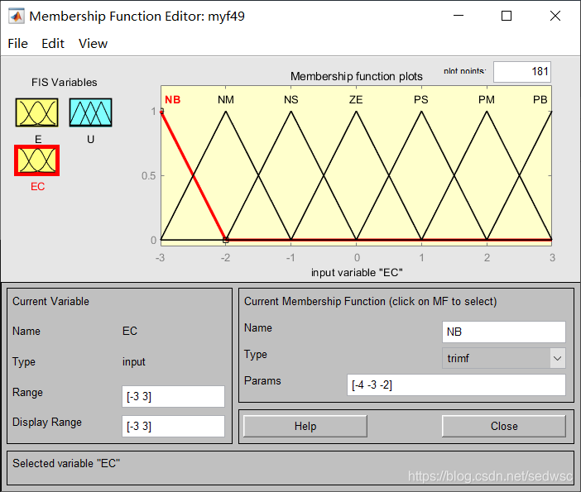Minimize the Membership Function Editor window
The height and width of the screenshot is (492, 581).
pyautogui.click(x=459, y=16)
